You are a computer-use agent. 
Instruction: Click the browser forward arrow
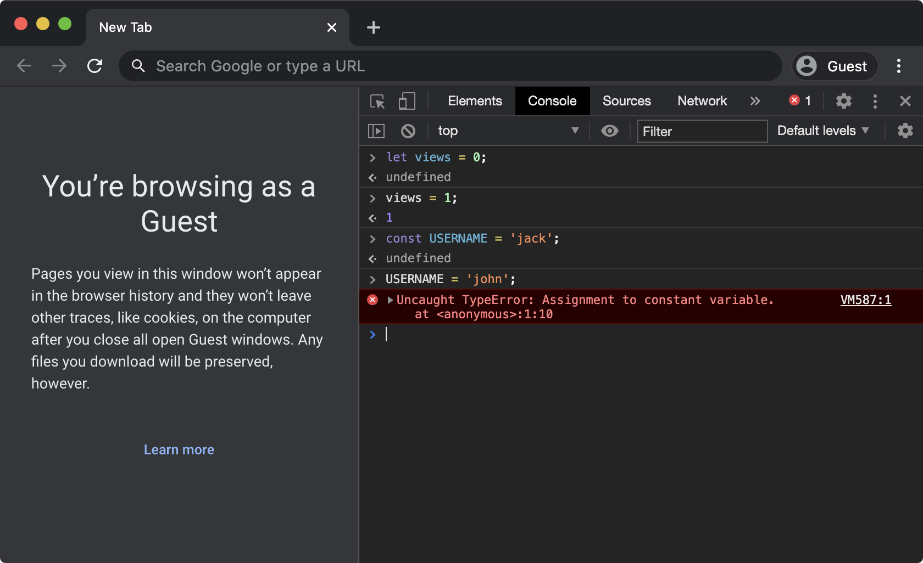pos(59,66)
